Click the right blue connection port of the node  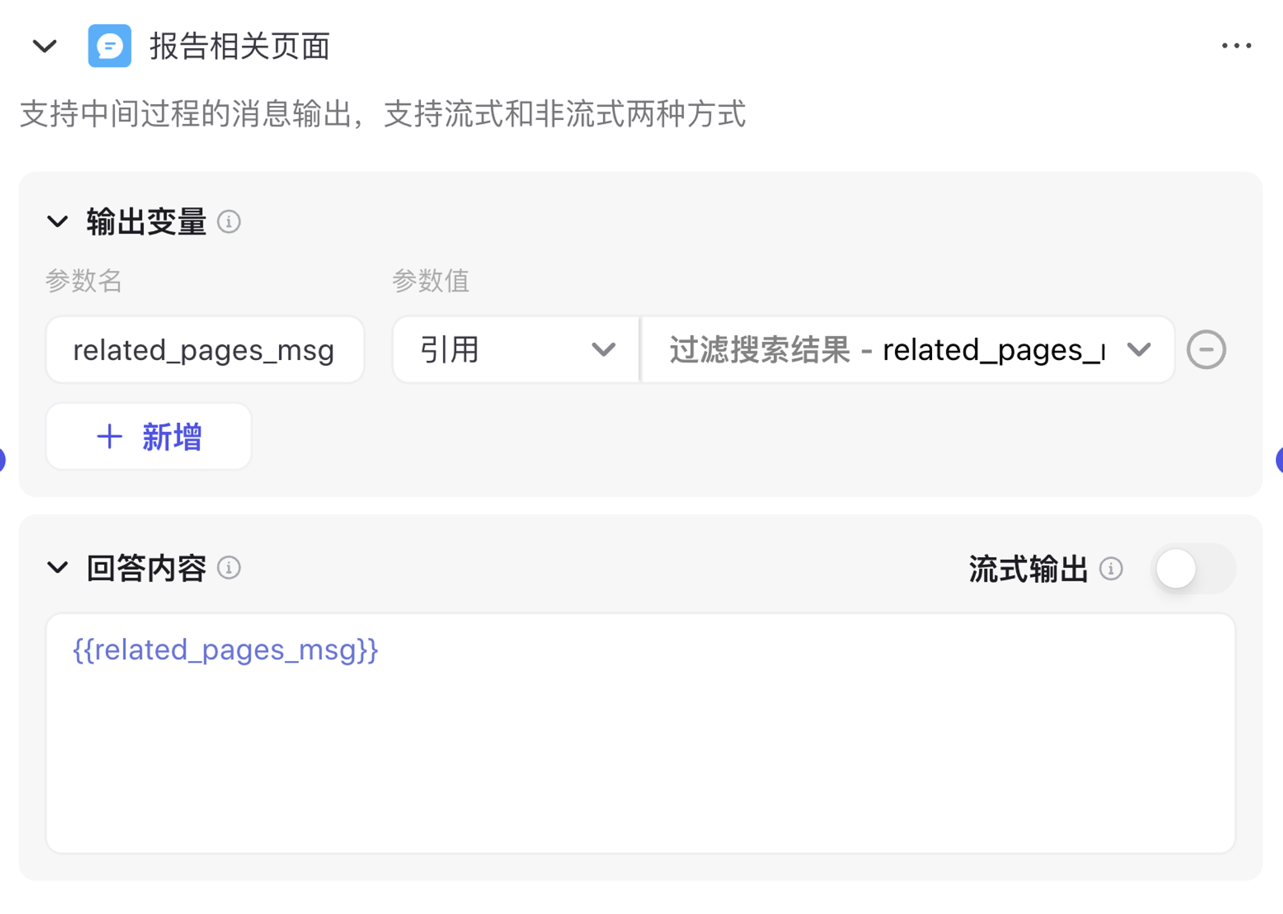tap(1280, 460)
